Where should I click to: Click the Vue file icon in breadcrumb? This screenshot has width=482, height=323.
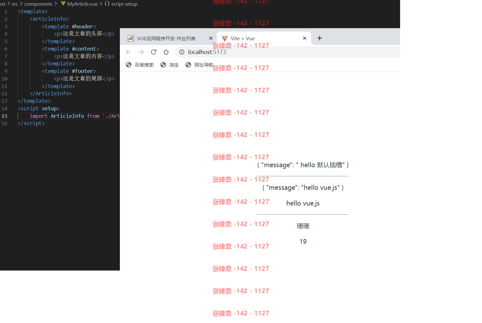[x=63, y=3]
